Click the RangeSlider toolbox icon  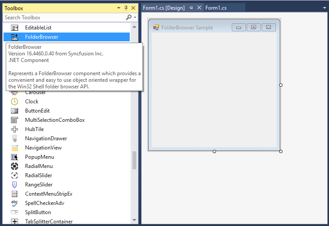[x=15, y=185]
